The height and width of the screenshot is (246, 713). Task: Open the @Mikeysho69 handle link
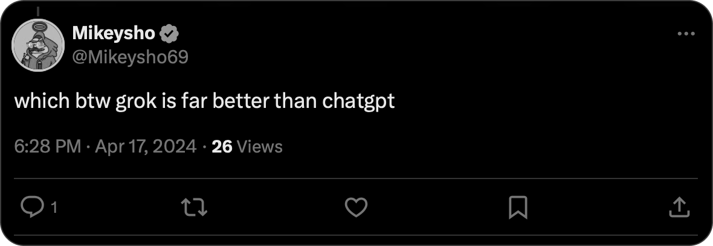(130, 57)
